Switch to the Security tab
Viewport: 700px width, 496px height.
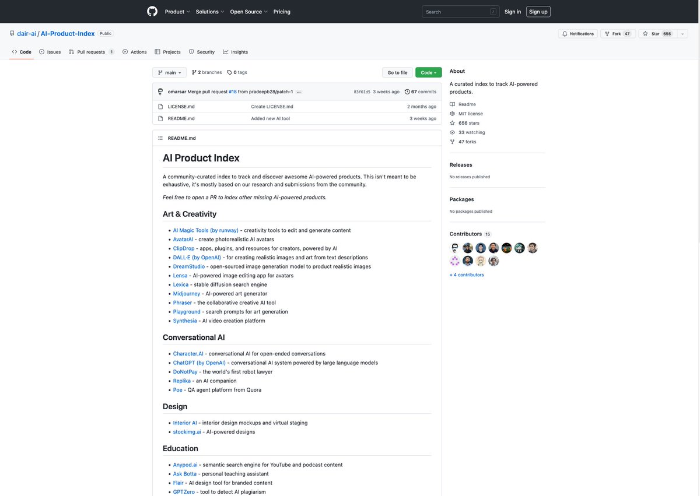[x=202, y=52]
